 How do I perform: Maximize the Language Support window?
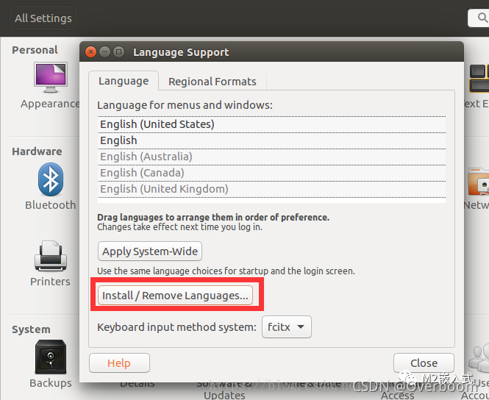point(119,51)
